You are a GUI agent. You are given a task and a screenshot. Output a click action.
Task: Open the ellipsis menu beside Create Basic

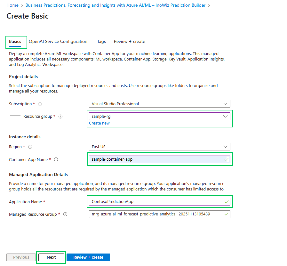tap(59, 16)
